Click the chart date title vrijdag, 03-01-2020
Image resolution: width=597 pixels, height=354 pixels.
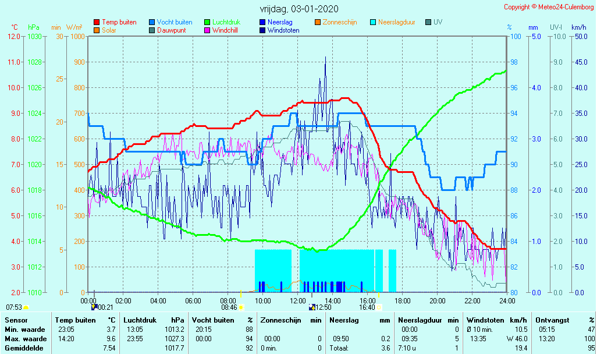(x=299, y=9)
